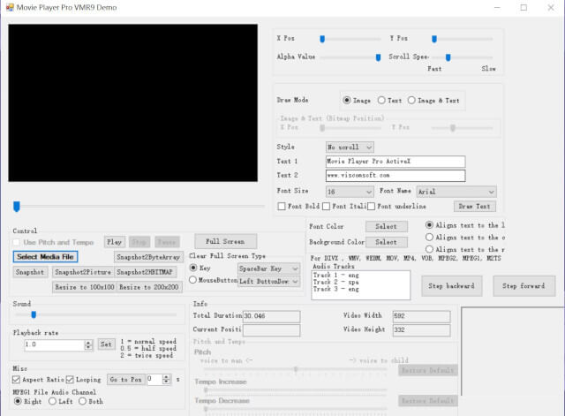Click the Movie Player Pro title bar icon
Image resolution: width=565 pixels, height=416 pixels.
click(10, 7)
